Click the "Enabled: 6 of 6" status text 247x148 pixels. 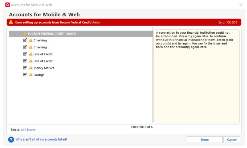click(142, 127)
